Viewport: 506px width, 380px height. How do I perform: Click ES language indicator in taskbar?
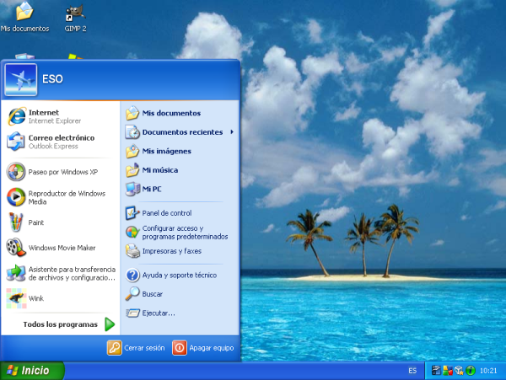click(x=412, y=371)
